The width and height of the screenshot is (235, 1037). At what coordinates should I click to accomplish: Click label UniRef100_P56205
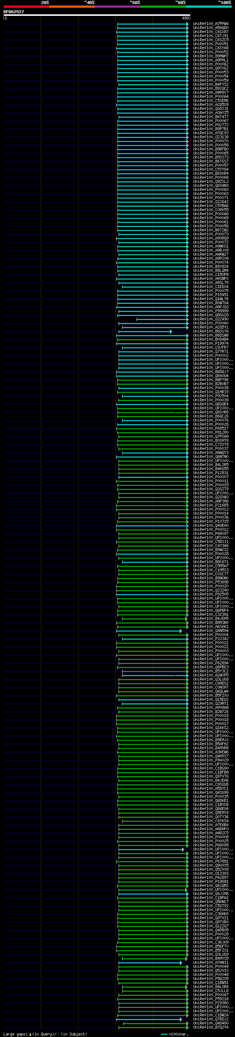click(211, 979)
